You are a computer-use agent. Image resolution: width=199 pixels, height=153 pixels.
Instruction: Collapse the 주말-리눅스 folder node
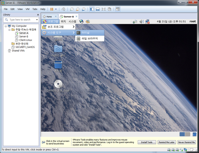pos(9,30)
